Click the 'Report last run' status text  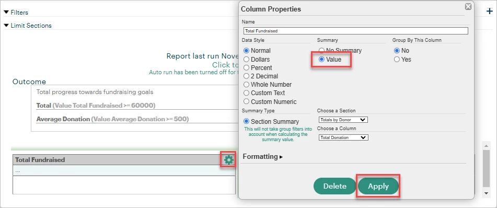coord(203,56)
